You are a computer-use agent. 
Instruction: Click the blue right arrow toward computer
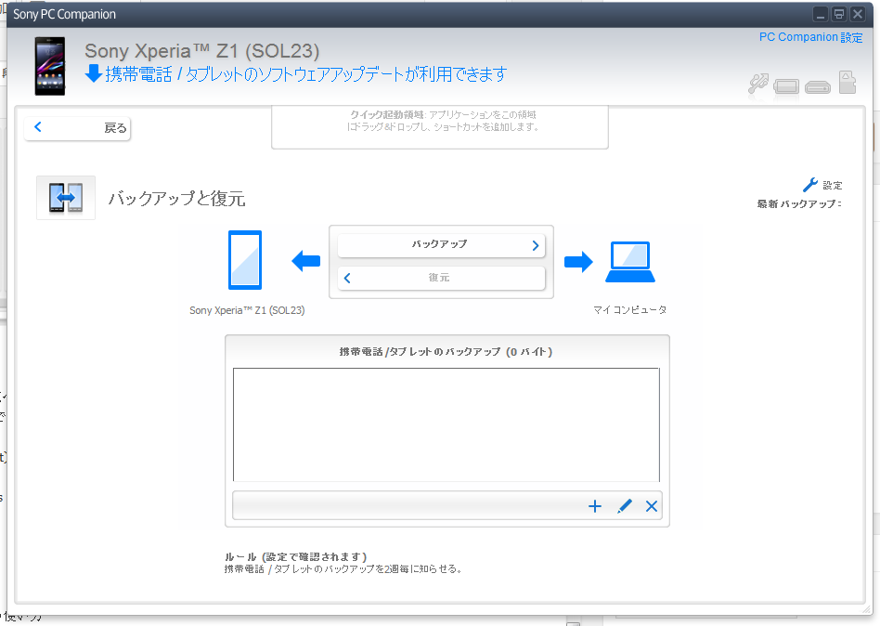coord(578,262)
